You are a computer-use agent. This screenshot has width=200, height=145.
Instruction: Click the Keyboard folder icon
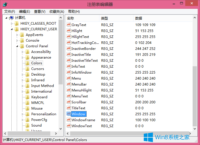click(27, 97)
